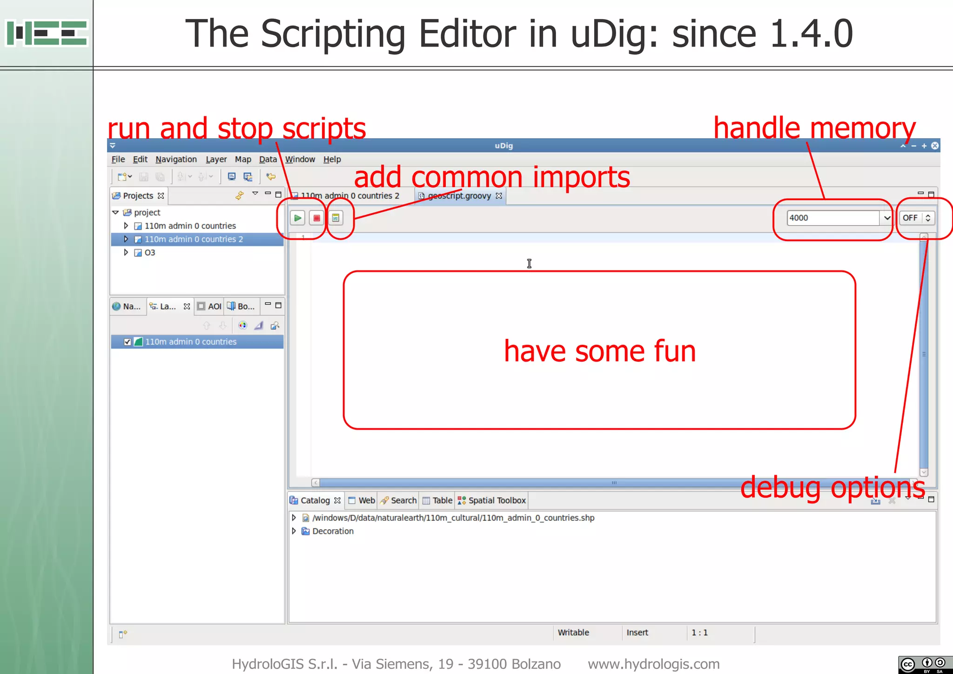Toggle visibility checkbox of 110m admin 0 countries layer
The image size is (953, 674).
point(127,342)
